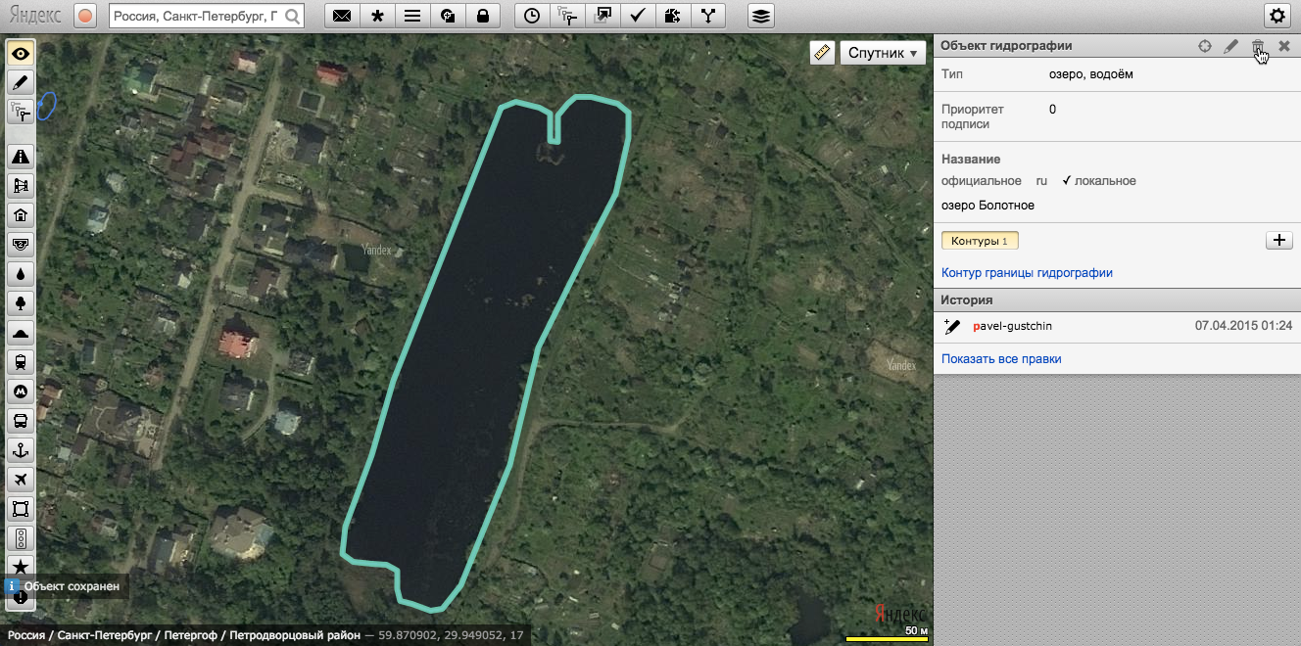This screenshot has width=1301, height=646.
Task: Click the fork branching toolbar icon
Action: point(708,16)
